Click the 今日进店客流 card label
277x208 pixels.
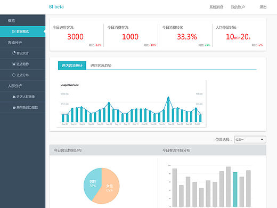[63, 27]
